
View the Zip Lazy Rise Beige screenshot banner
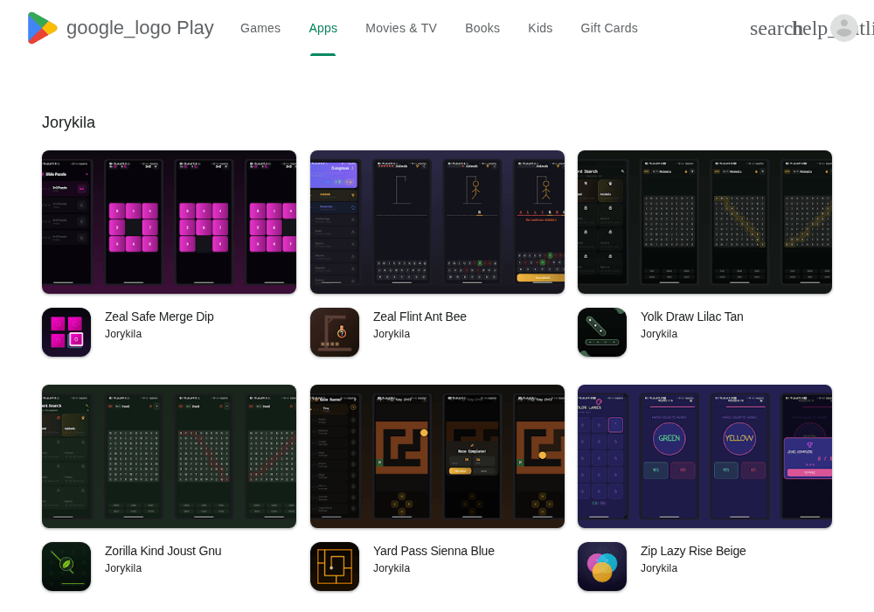click(x=704, y=456)
